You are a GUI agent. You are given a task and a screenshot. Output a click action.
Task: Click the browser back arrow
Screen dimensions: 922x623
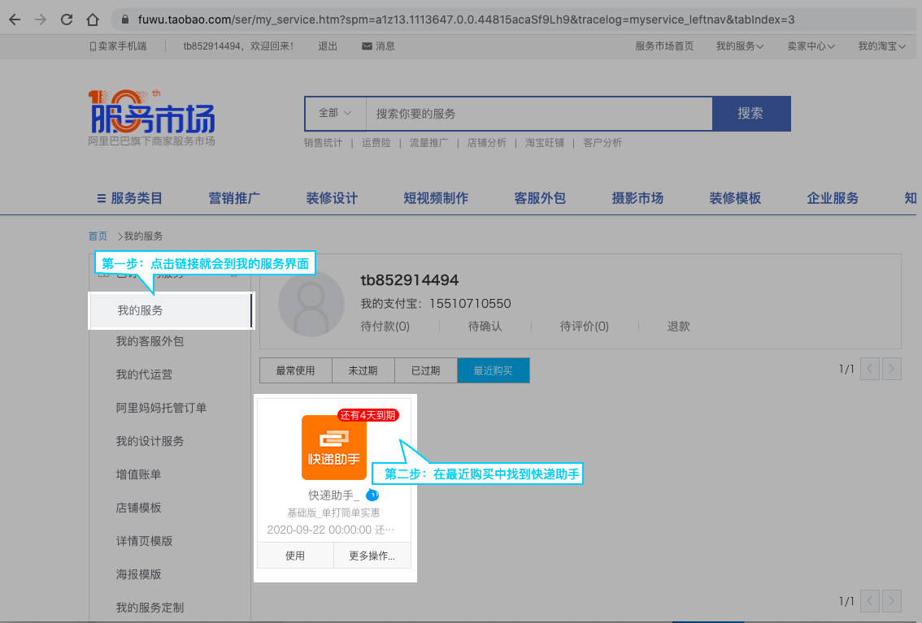[x=15, y=19]
